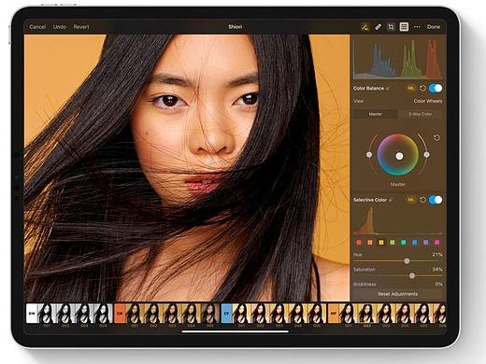Click the Reset Adjustments button
Viewport: 486px width, 364px height.
(397, 294)
